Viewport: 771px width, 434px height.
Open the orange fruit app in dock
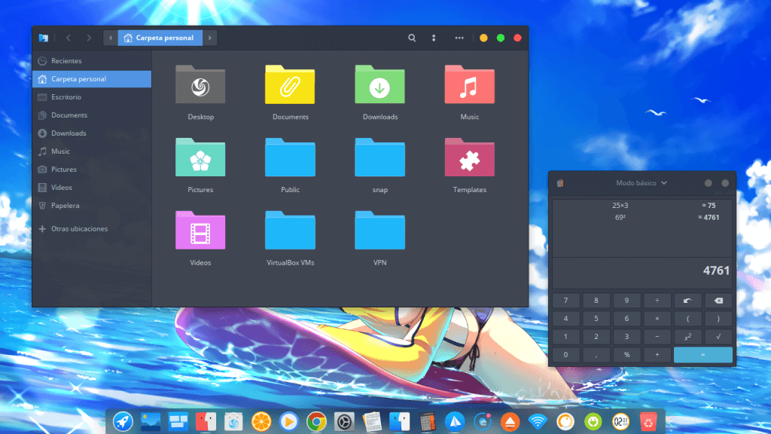261,422
